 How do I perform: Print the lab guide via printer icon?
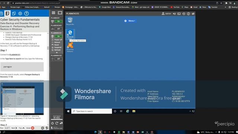[x=42, y=128]
